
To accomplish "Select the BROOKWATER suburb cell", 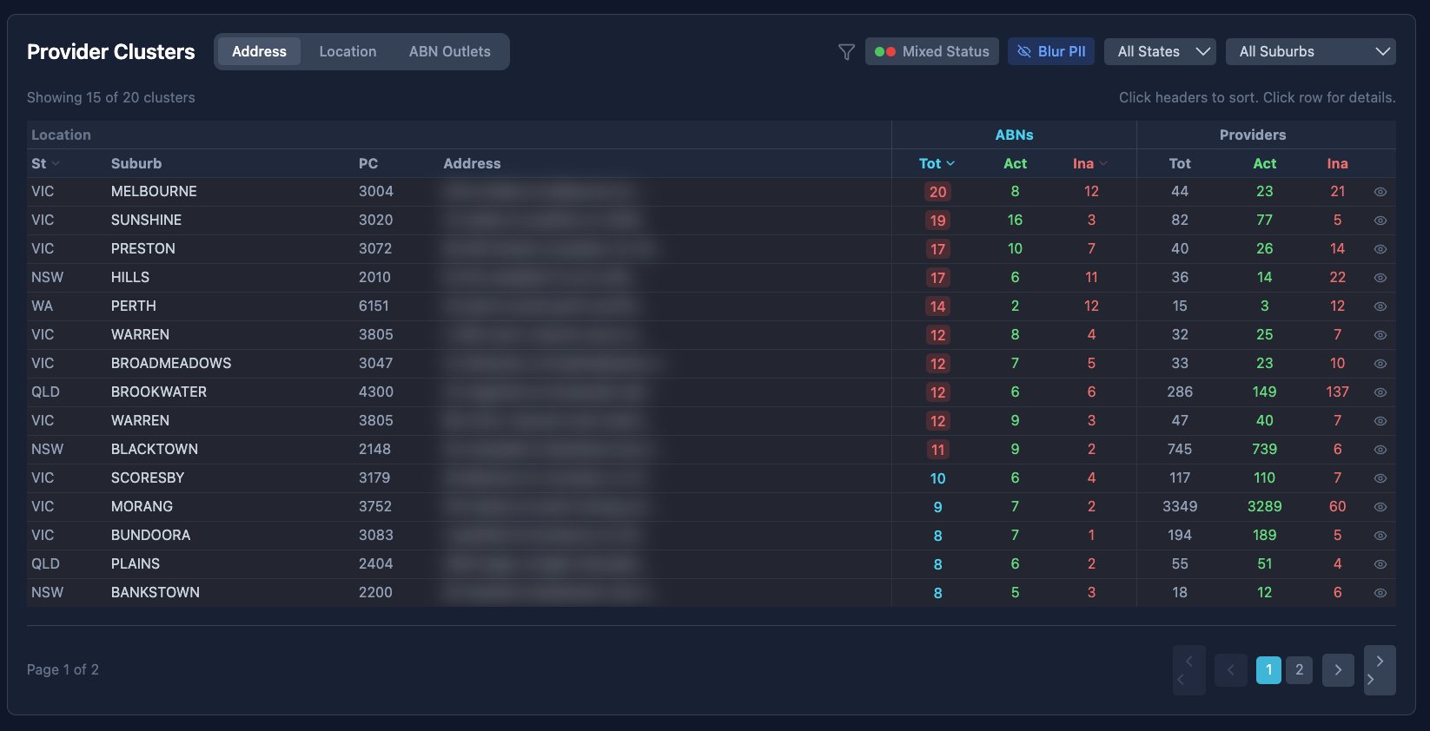I will [159, 392].
